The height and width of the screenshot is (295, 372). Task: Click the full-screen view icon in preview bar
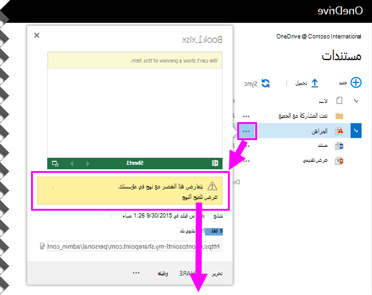(55, 164)
